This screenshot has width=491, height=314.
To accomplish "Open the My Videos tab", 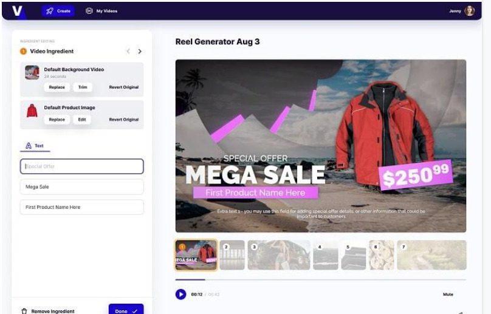I will (101, 11).
